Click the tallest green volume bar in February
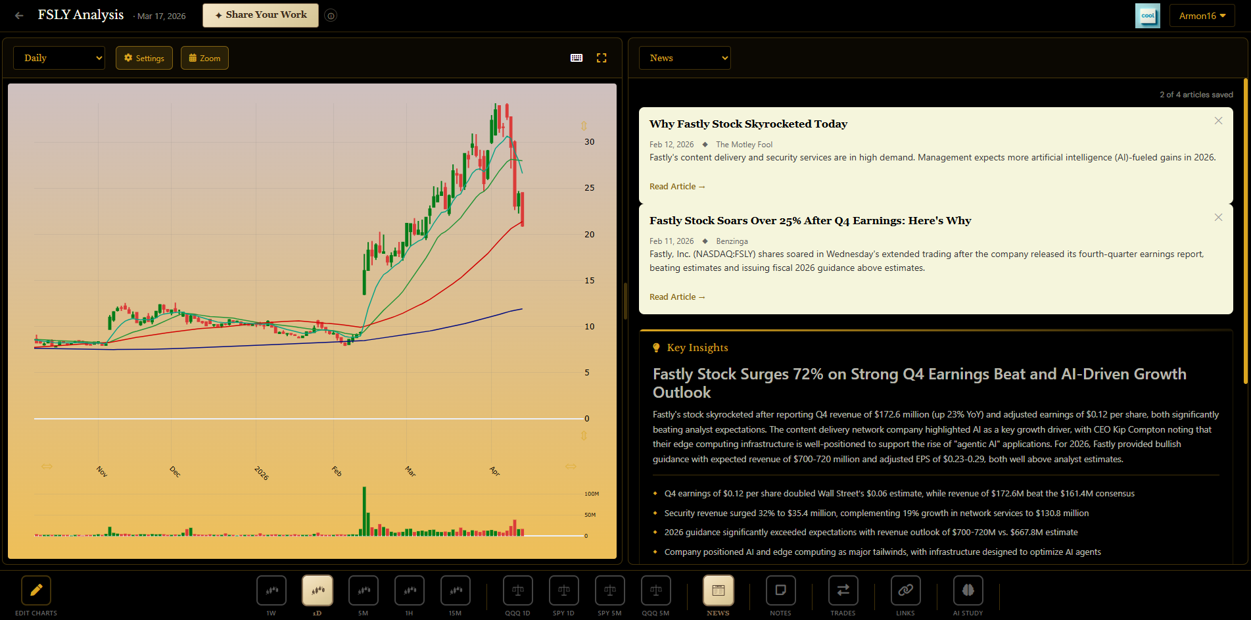 pos(364,512)
